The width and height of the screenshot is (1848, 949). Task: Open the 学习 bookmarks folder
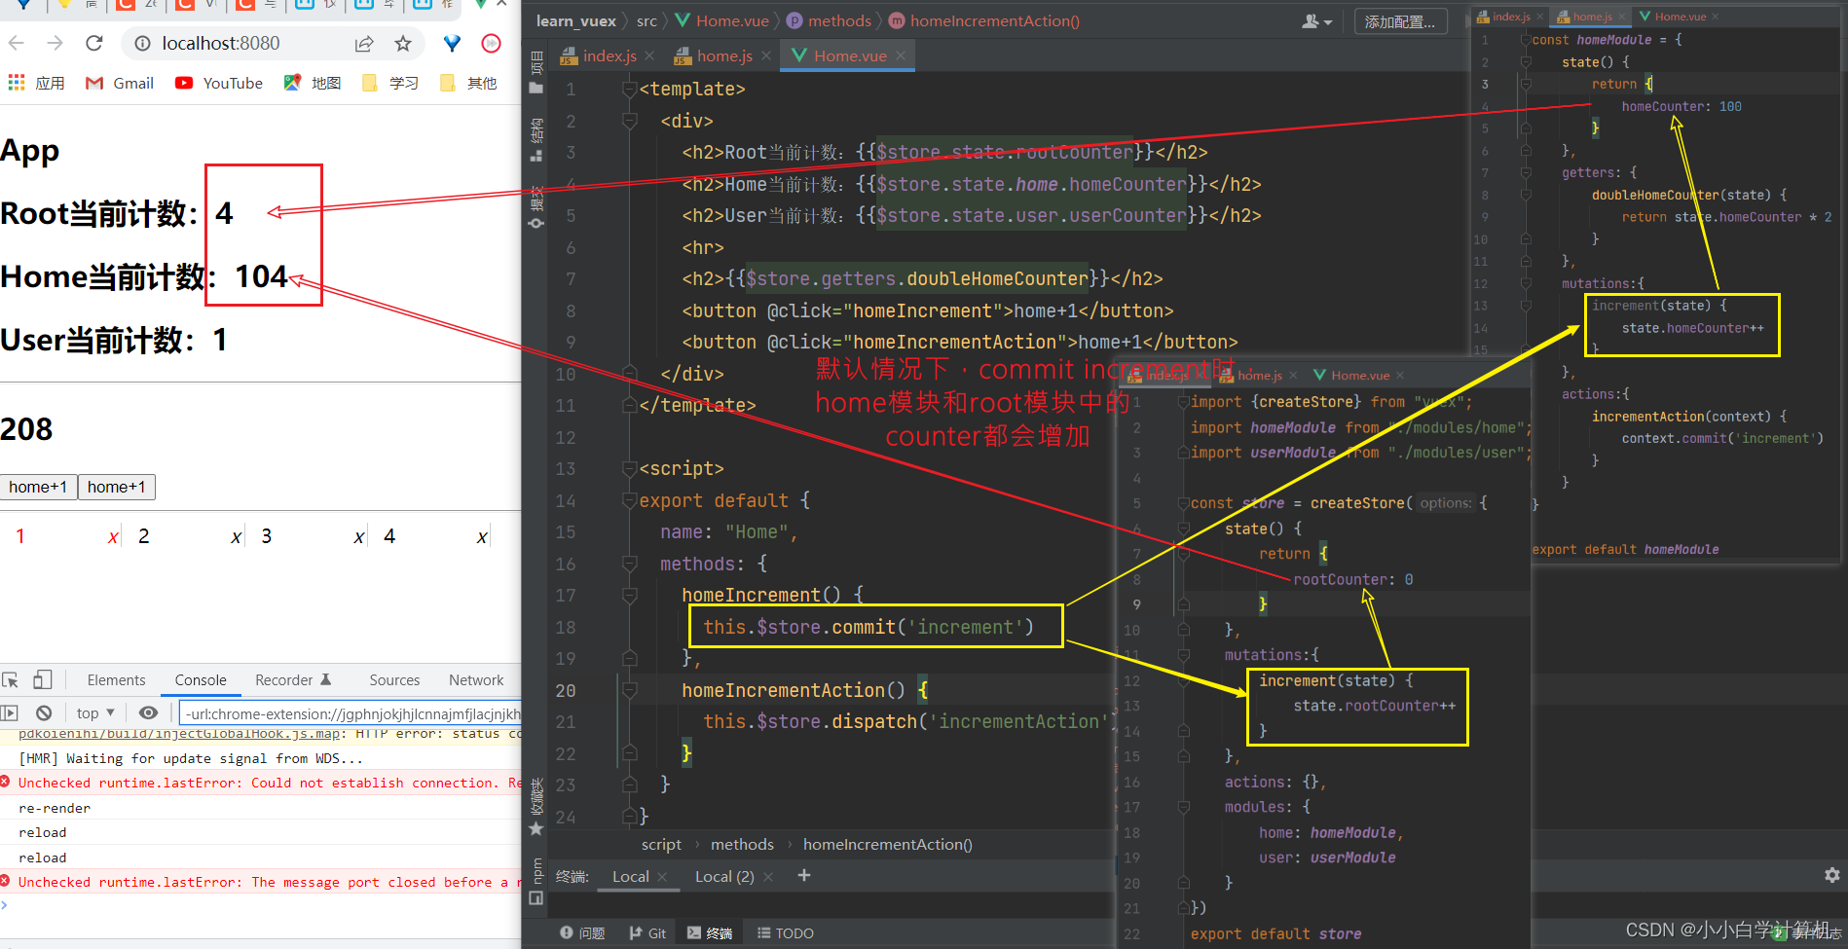pos(389,83)
